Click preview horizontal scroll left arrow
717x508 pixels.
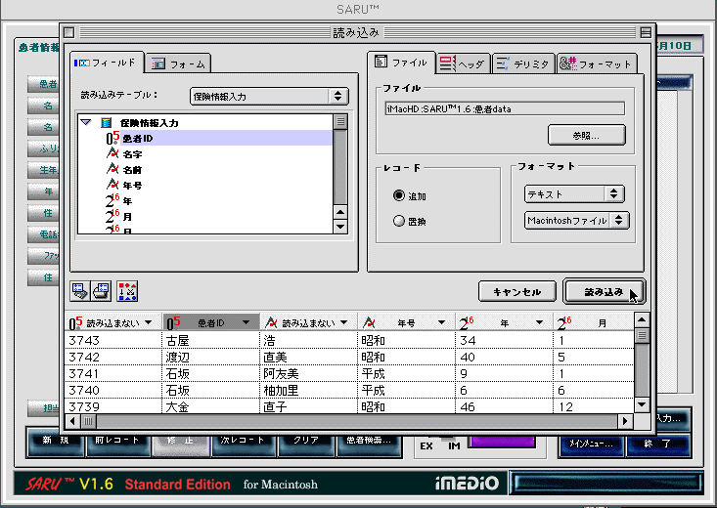72,421
